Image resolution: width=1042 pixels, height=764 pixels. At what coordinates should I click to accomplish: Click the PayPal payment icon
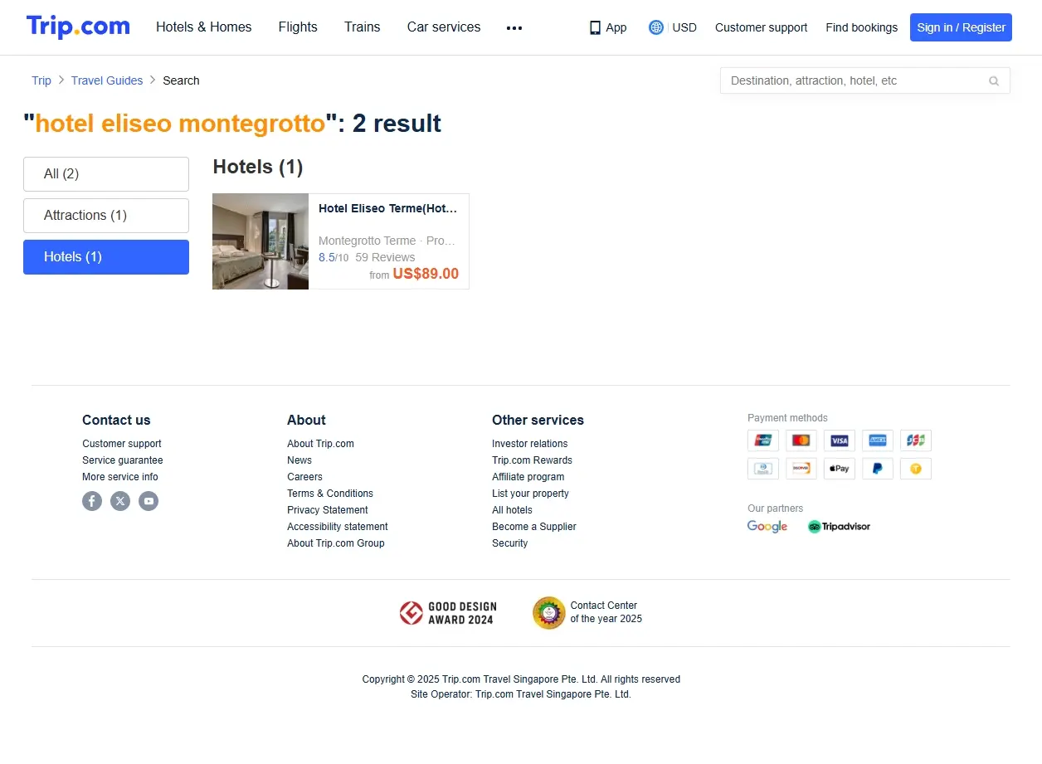click(878, 469)
